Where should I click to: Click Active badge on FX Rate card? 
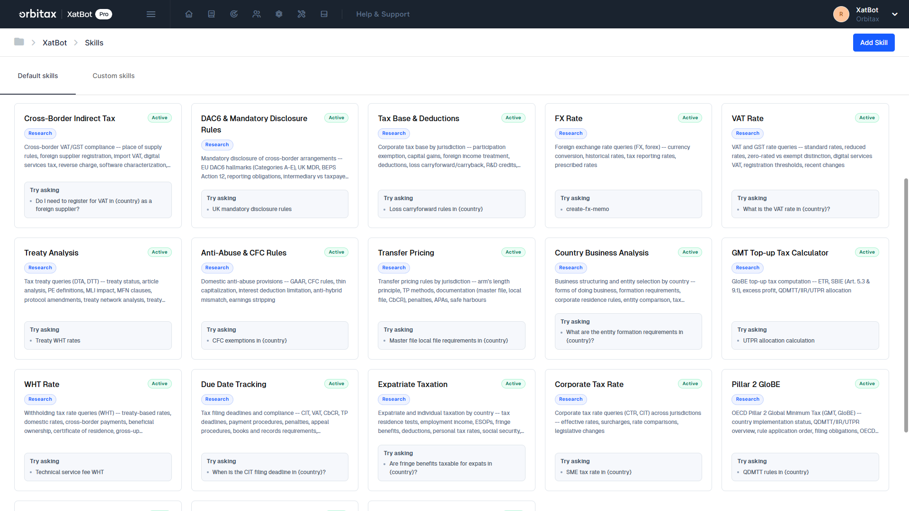(x=690, y=118)
